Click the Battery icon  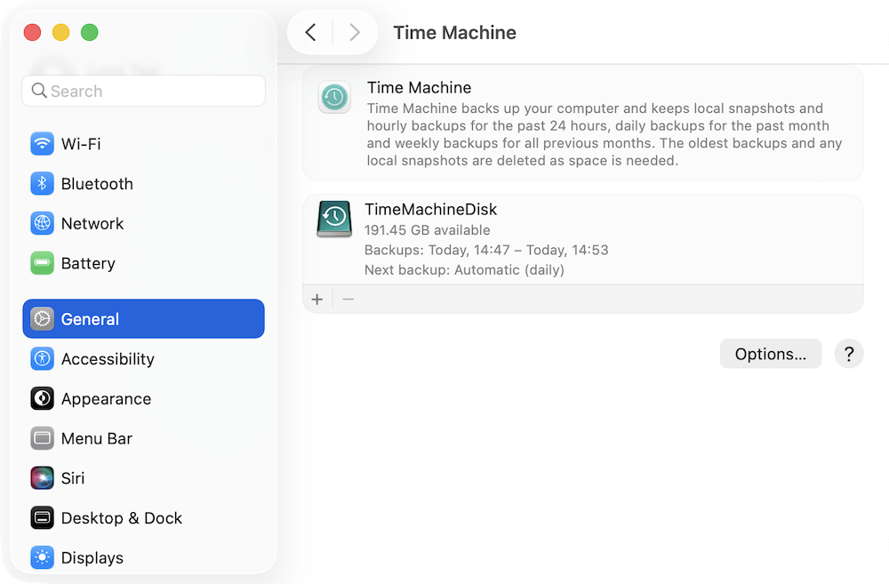[x=42, y=263]
